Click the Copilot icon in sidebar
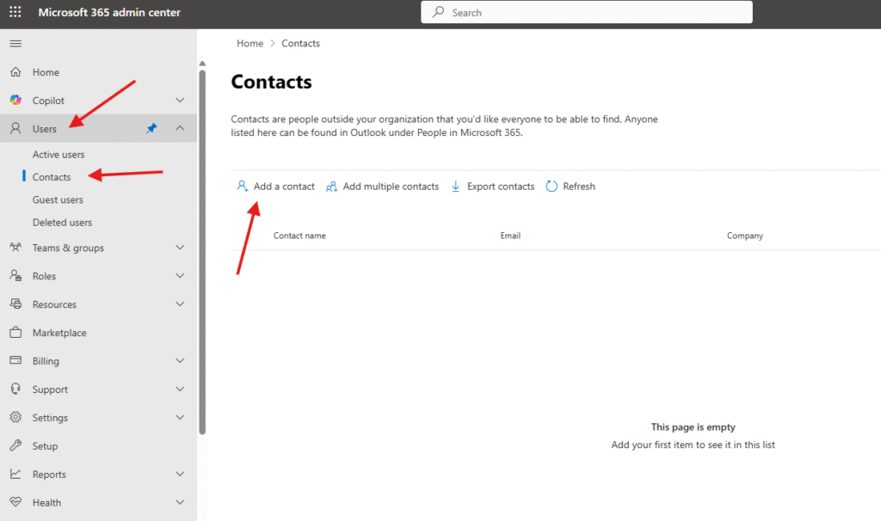The height and width of the screenshot is (521, 881). tap(15, 101)
